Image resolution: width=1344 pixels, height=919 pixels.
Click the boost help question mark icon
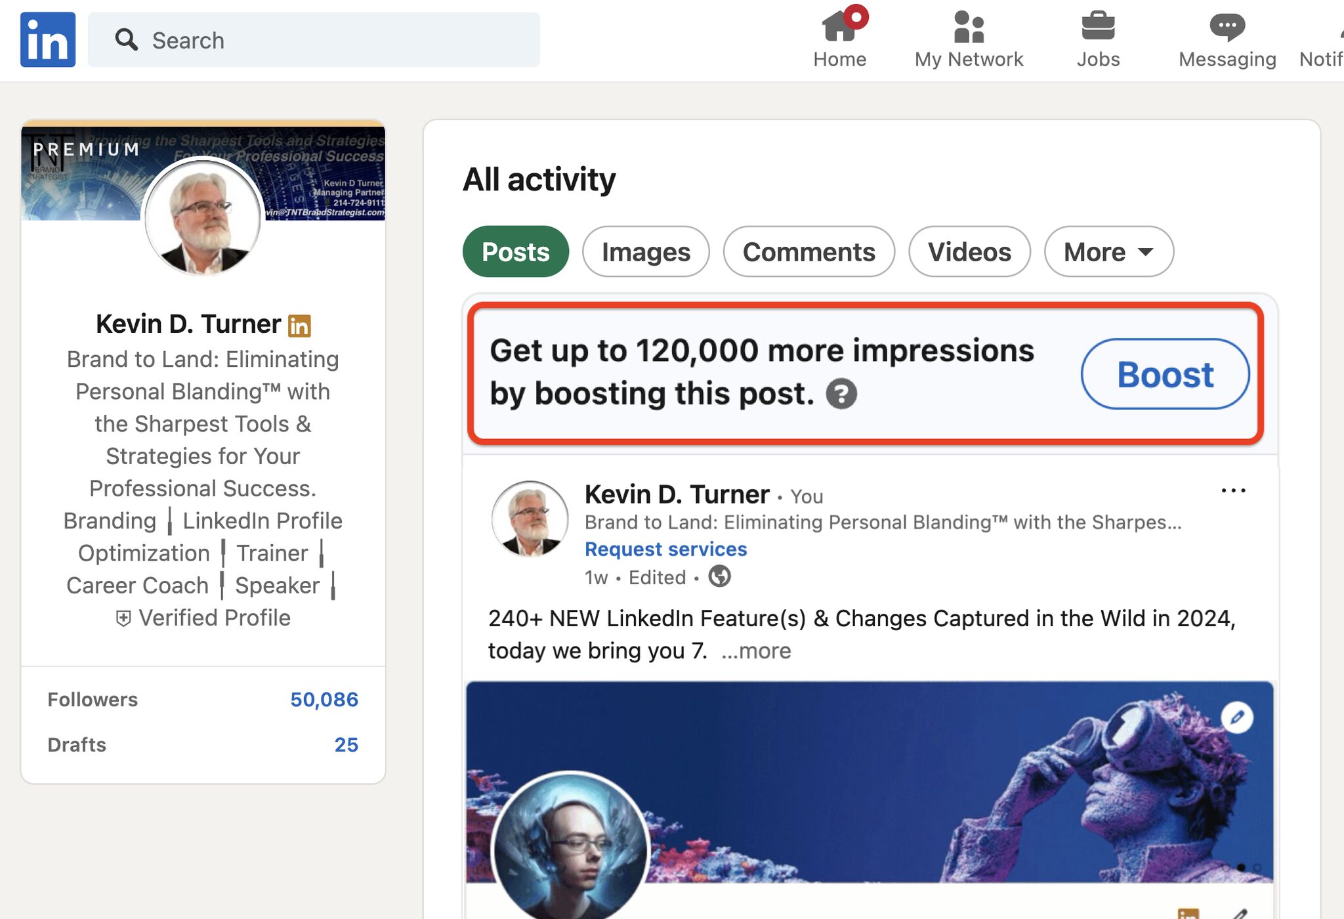(841, 394)
